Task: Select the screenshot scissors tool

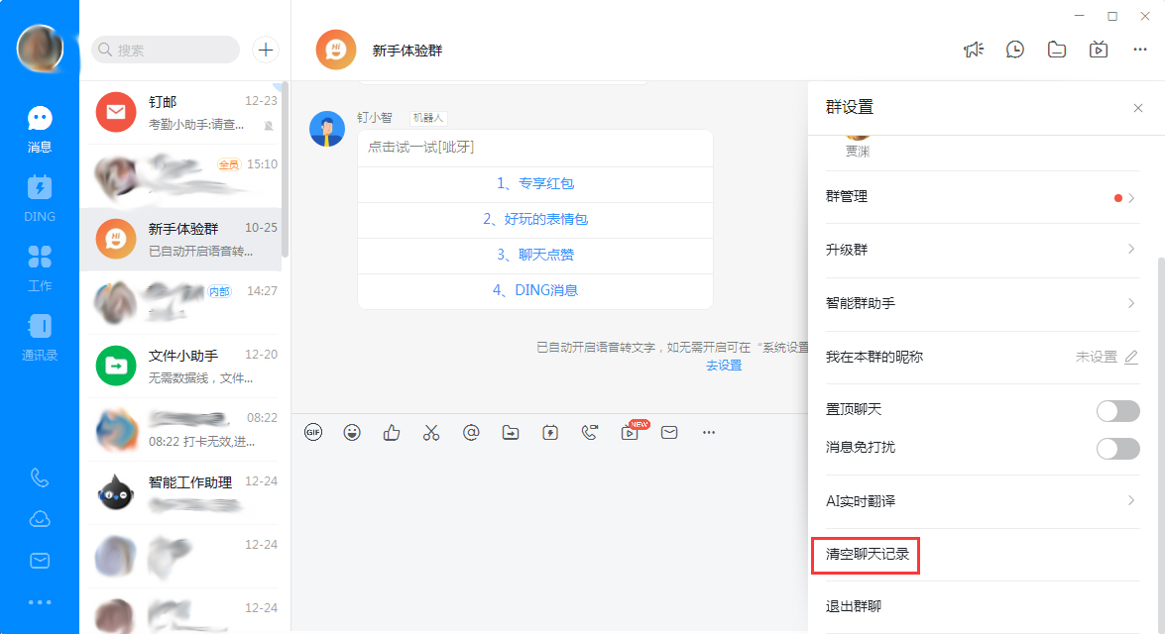Action: pyautogui.click(x=431, y=432)
